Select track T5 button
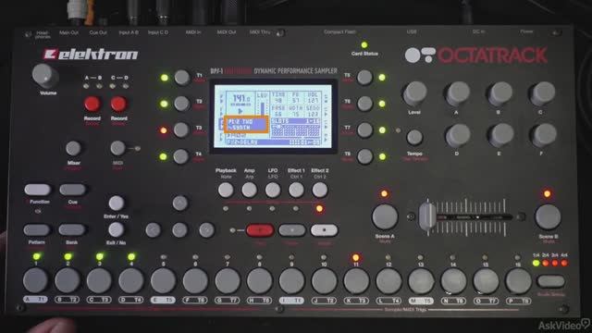 click(364, 77)
